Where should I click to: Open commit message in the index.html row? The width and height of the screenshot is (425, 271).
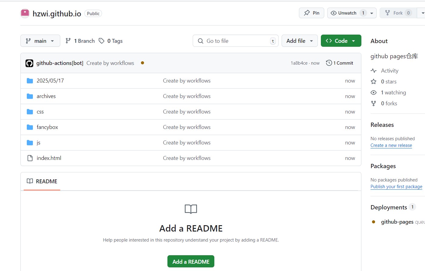pyautogui.click(x=187, y=158)
